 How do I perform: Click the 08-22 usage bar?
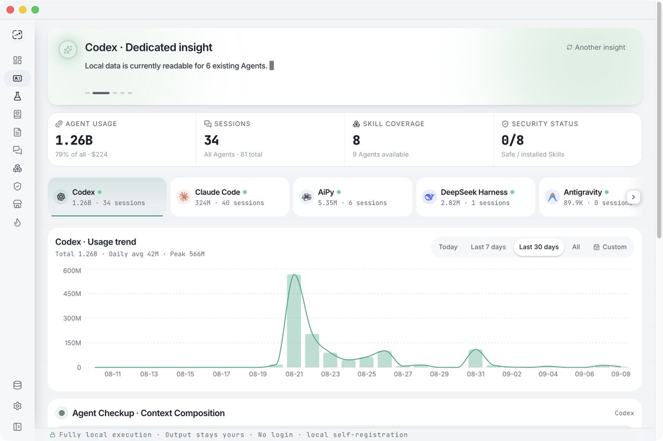312,350
